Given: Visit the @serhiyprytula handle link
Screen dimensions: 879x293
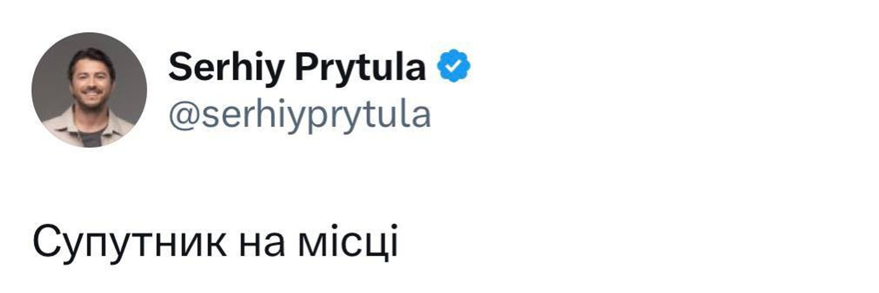Looking at the screenshot, I should (300, 116).
